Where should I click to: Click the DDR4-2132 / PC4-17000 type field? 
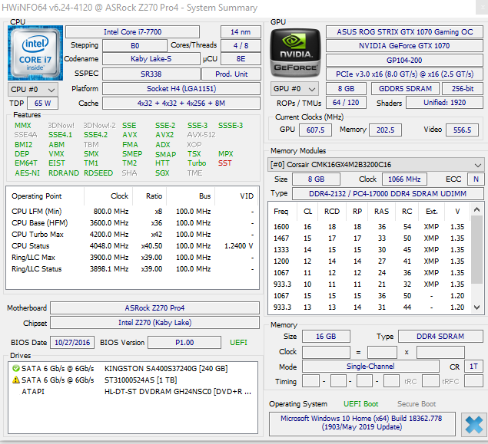[388, 194]
